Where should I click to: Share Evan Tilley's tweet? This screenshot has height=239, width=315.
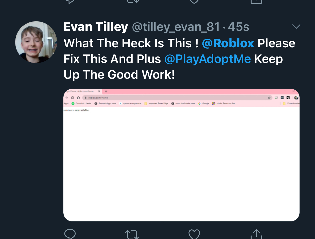tap(256, 234)
